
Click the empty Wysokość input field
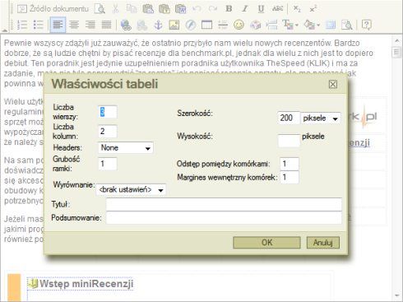pos(289,141)
